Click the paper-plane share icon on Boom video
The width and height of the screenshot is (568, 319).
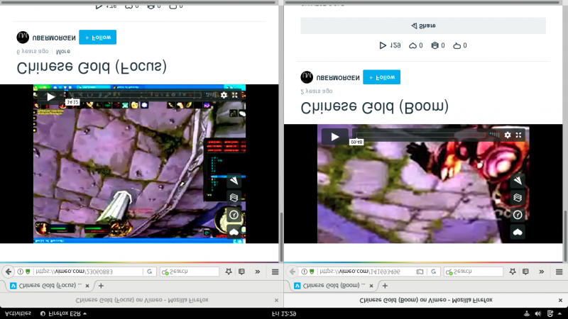click(518, 181)
